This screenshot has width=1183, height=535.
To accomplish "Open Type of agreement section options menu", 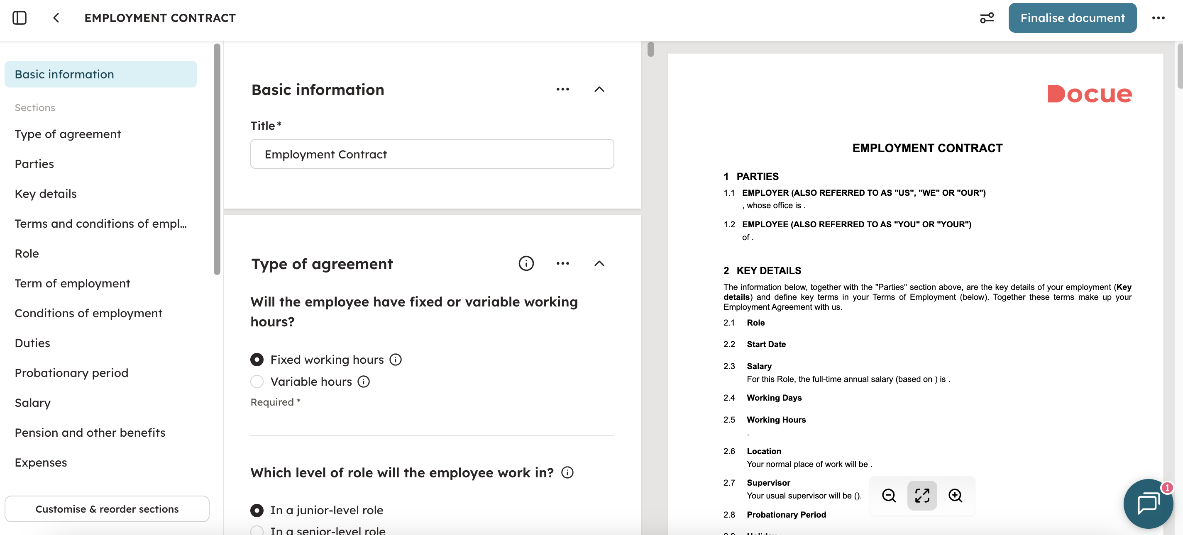I will click(562, 263).
